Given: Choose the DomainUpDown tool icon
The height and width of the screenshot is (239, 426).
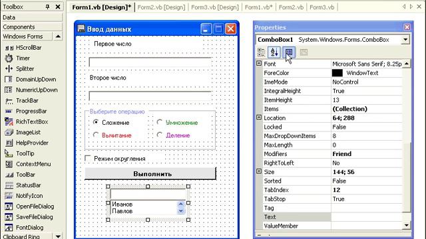Looking at the screenshot, I should pyautogui.click(x=9, y=80).
